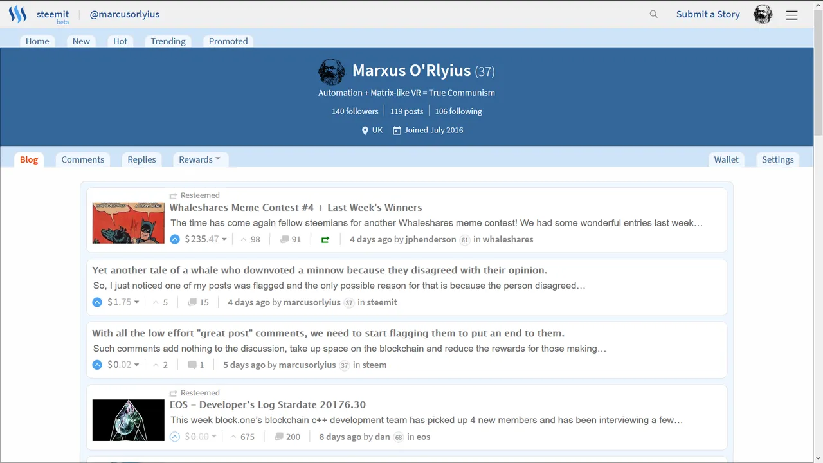
Task: Go to the Trending tab
Action: coord(168,41)
